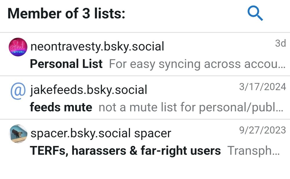This screenshot has width=290, height=179.
Task: Click the '3d' timestamp
Action: coord(280,44)
